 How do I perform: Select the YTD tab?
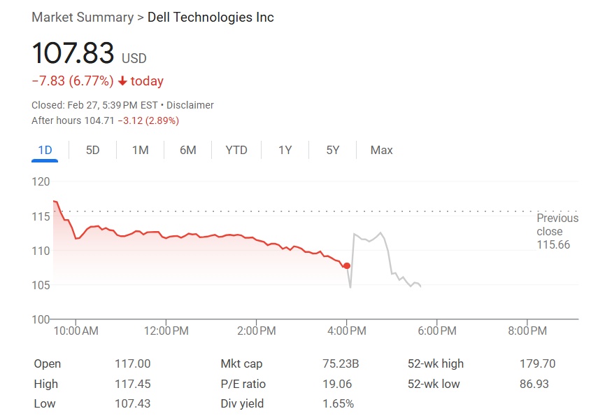point(236,150)
